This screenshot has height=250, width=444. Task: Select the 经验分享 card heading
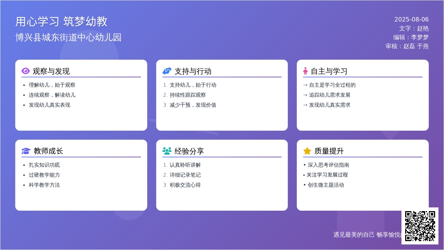[x=189, y=151]
